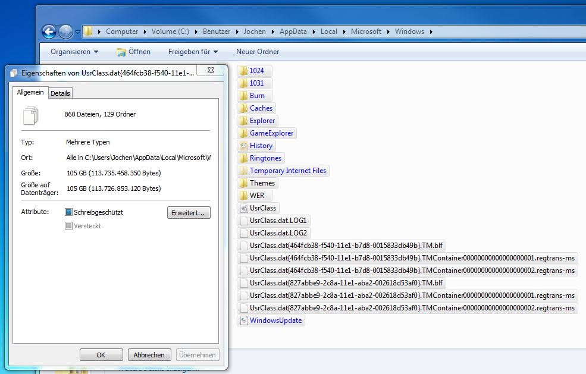Click multiple-files icon in properties dialog
586x374 pixels.
(31, 115)
